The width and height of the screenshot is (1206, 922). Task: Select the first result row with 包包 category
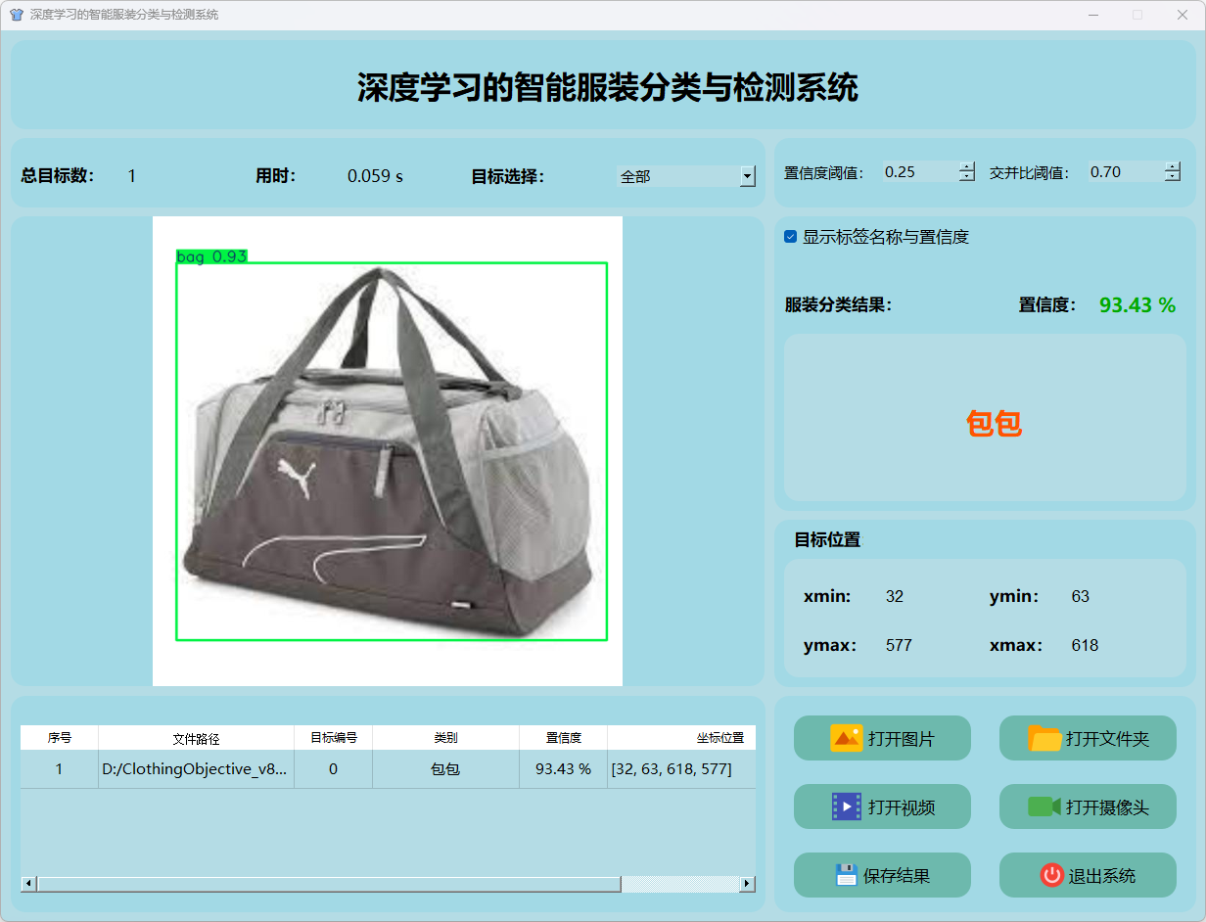(445, 769)
